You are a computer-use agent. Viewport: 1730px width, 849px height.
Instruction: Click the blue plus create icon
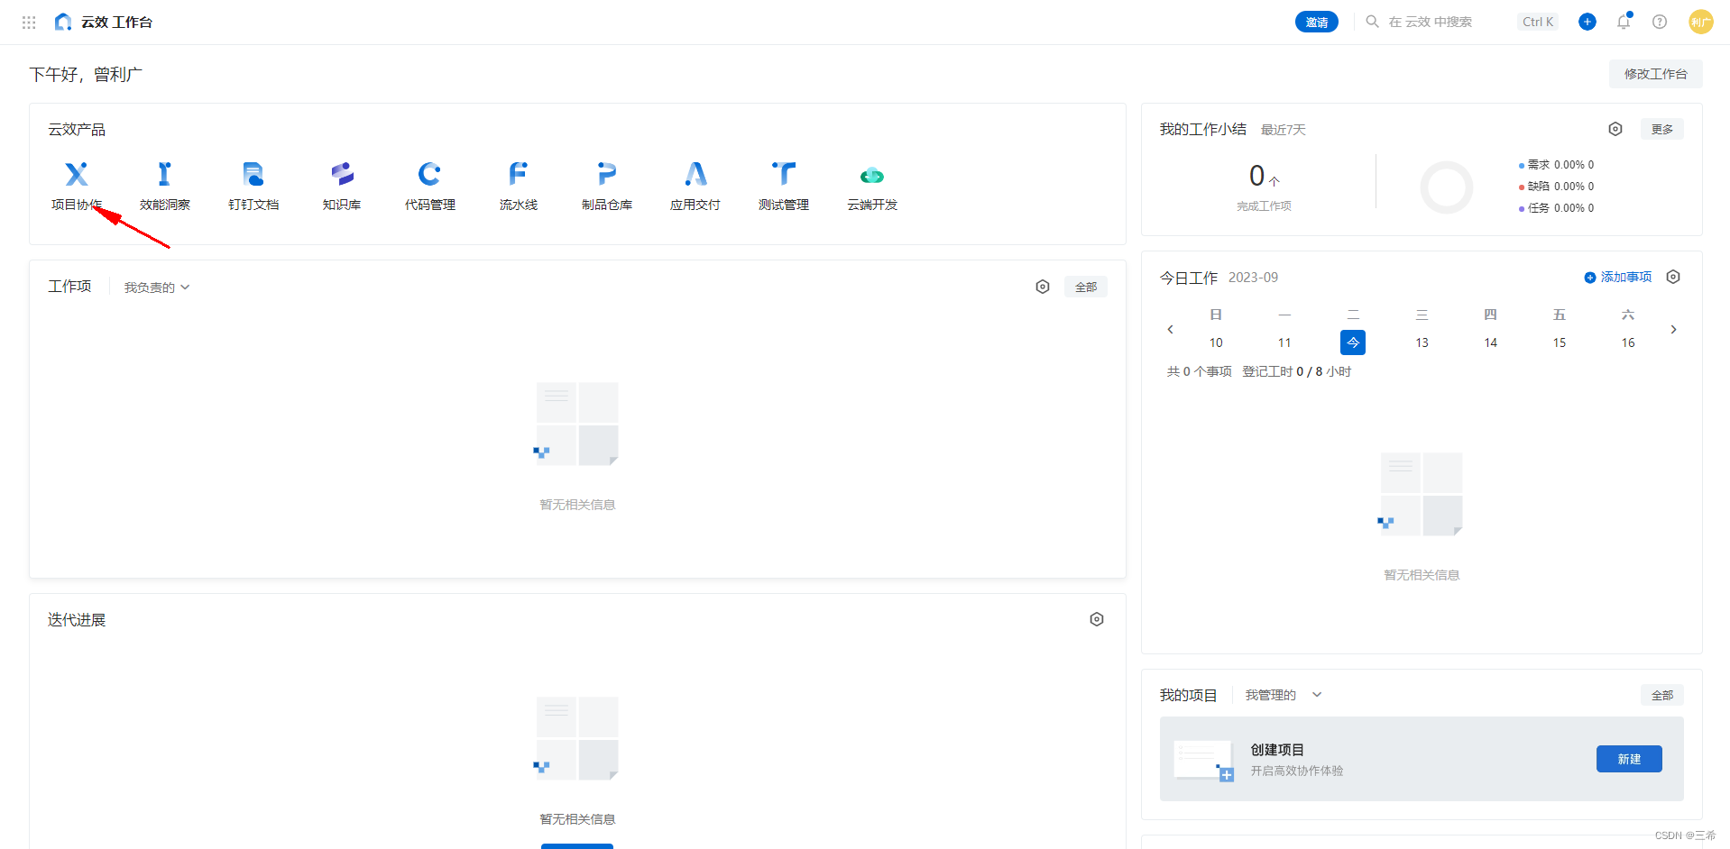coord(1587,22)
